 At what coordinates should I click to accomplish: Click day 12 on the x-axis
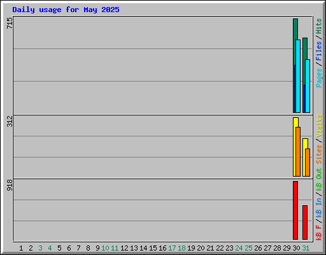(124, 248)
